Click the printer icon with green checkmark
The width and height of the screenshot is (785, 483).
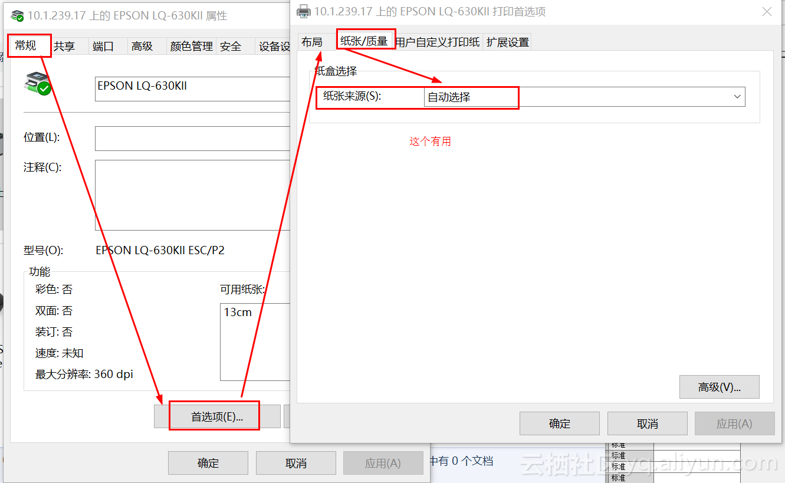click(37, 83)
